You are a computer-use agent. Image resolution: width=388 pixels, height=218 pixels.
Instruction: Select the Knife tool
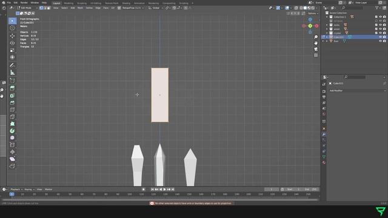click(x=12, y=117)
